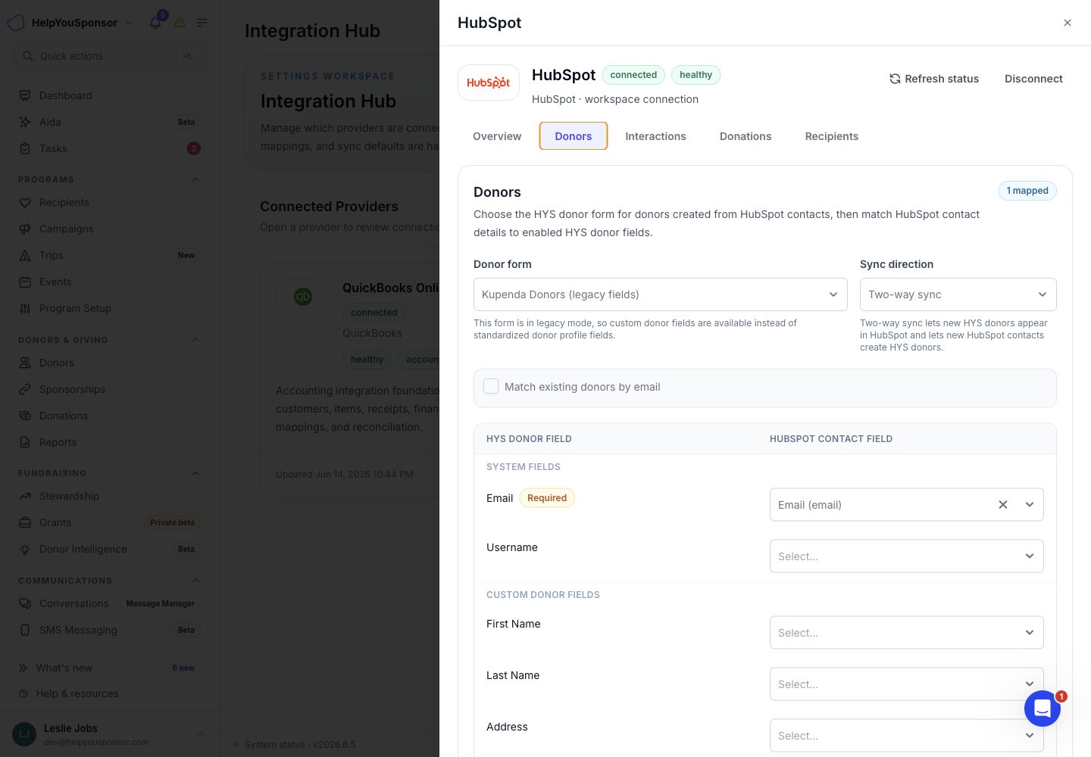Open the First Name field dropdown
The height and width of the screenshot is (757, 1091).
click(x=907, y=633)
